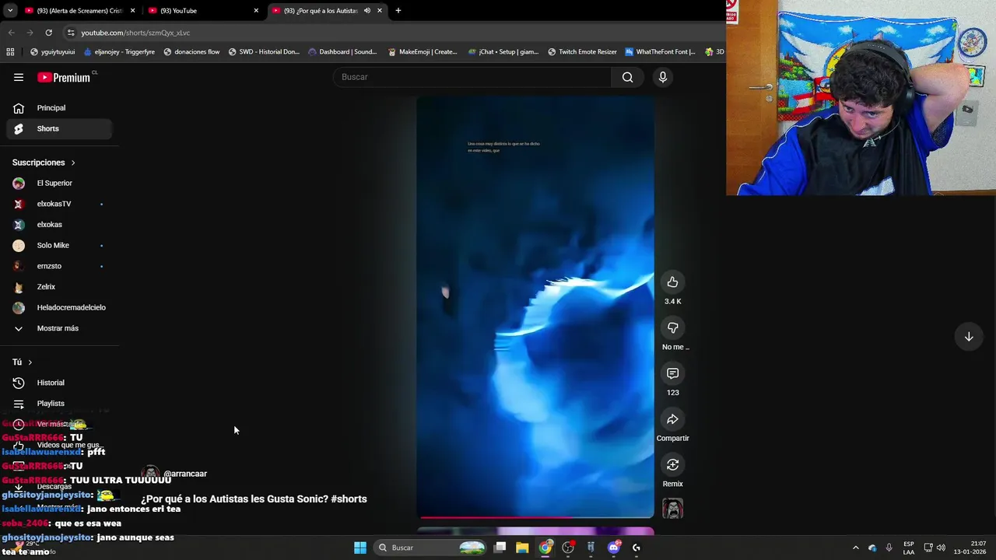Go to next Short with down arrow

click(x=969, y=337)
